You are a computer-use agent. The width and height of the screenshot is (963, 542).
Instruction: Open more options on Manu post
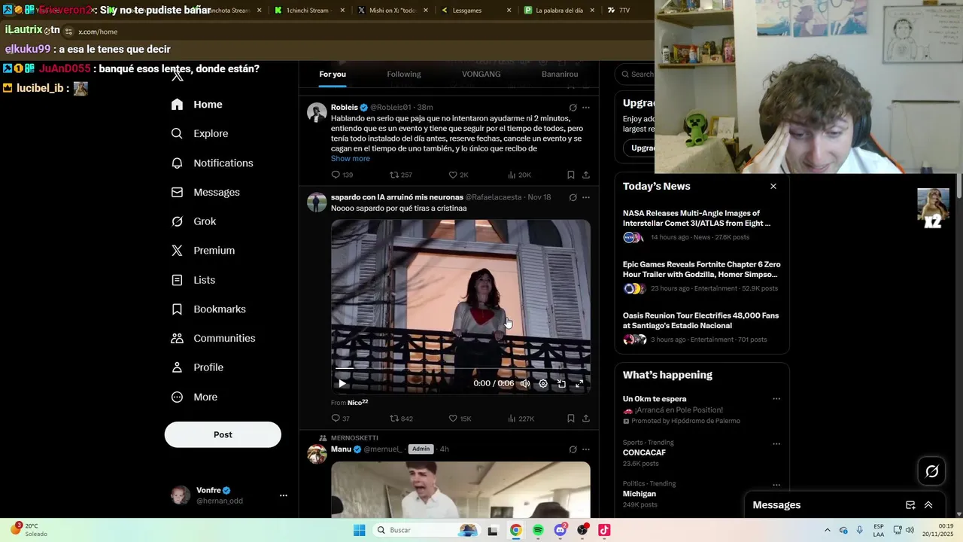[x=586, y=449]
